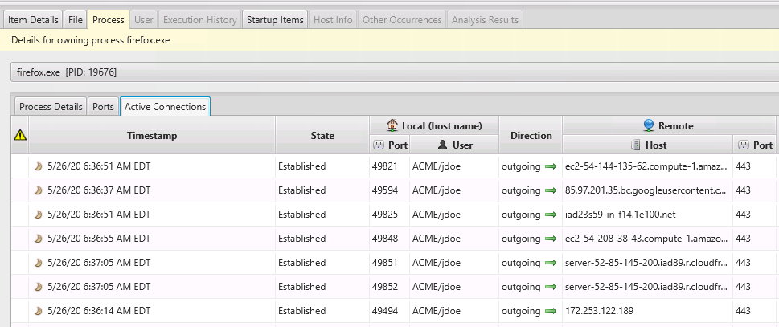Click the server icon in Host column header
This screenshot has height=327, width=779.
tap(635, 145)
